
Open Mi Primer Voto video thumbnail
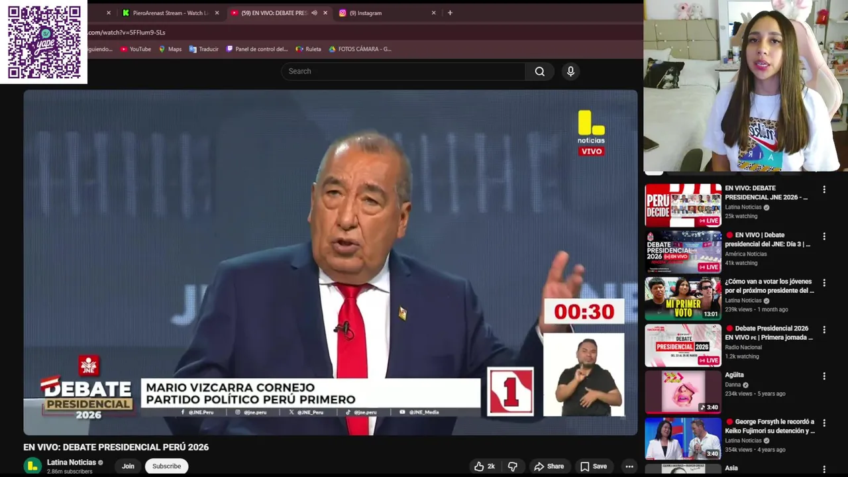[x=683, y=299]
